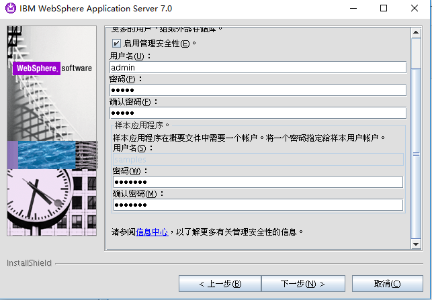The height and width of the screenshot is (300, 432).
Task: Cancel installation with 取消(C) button
Action: click(x=388, y=283)
